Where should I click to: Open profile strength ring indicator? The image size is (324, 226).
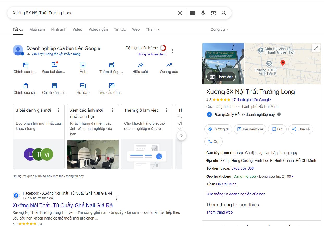click(x=163, y=48)
